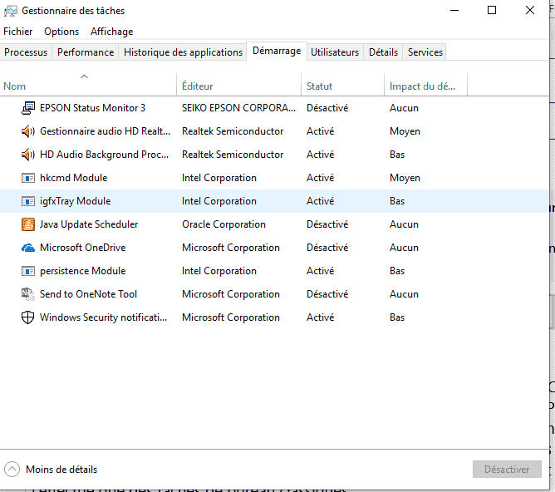Open the Options menu
The height and width of the screenshot is (492, 555).
[x=61, y=32]
